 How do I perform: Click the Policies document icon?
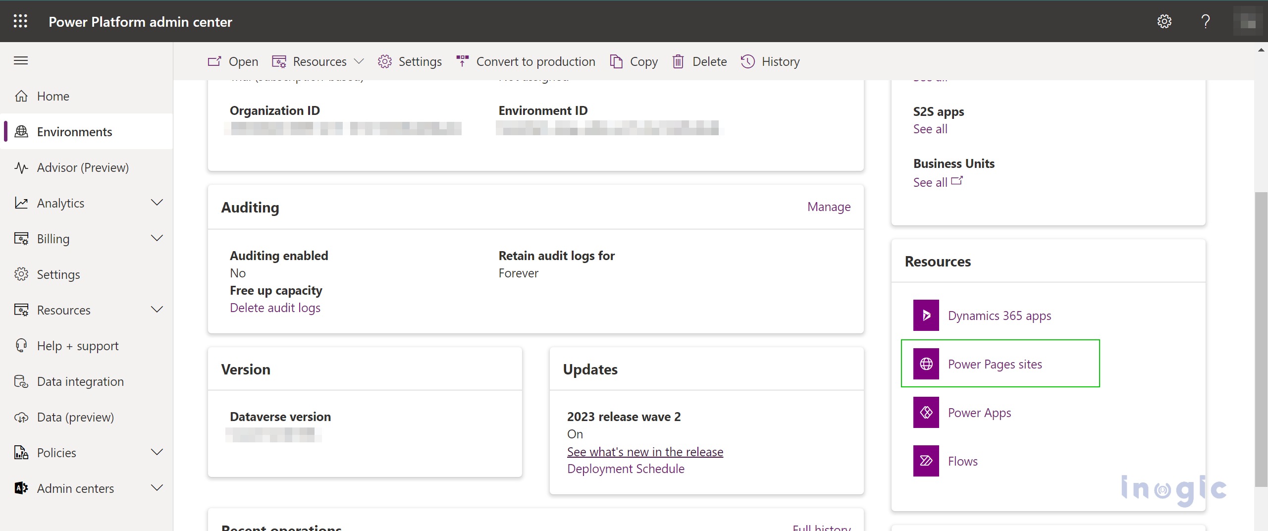(21, 452)
